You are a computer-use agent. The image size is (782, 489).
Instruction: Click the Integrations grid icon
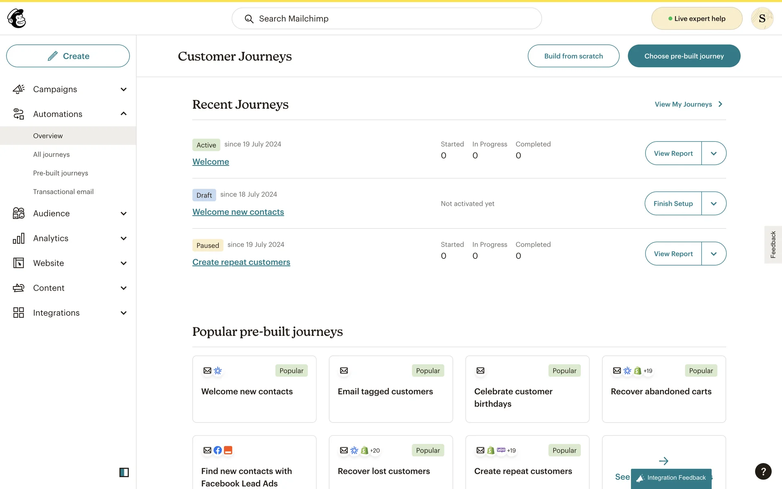19,313
